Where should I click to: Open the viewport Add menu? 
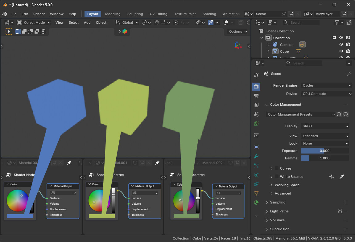(x=87, y=23)
